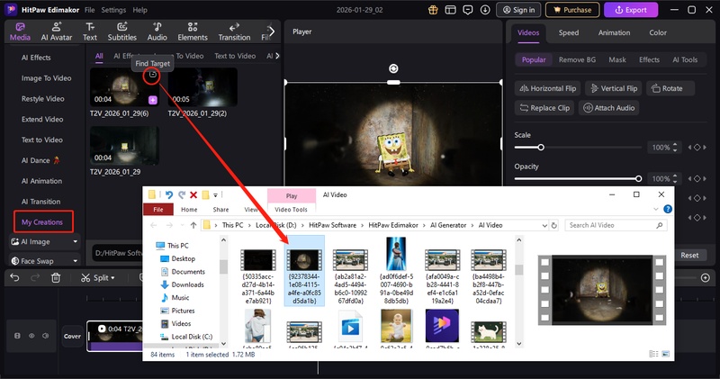The height and width of the screenshot is (379, 720).
Task: Click the layout icon in title bar
Action: (451, 10)
